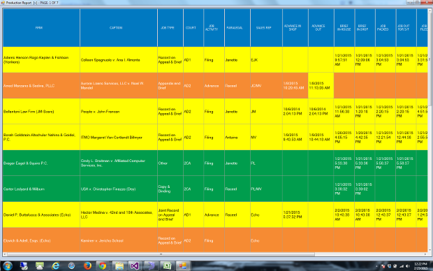
Task: Show hidden tray icons arrow
Action: pos(376,266)
